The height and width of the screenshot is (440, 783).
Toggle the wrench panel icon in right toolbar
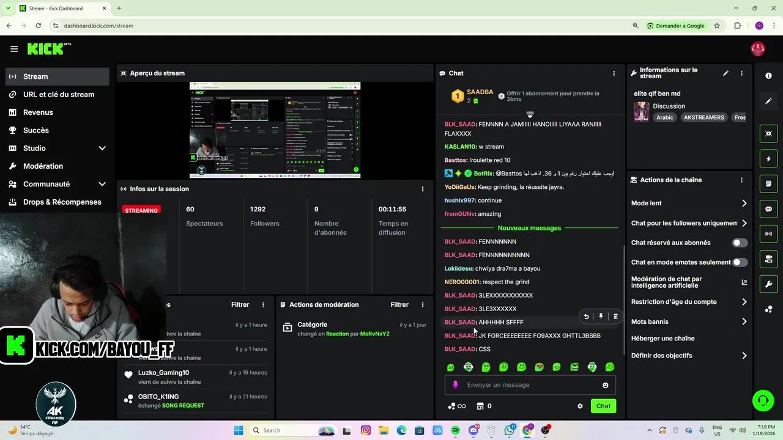pos(769,284)
